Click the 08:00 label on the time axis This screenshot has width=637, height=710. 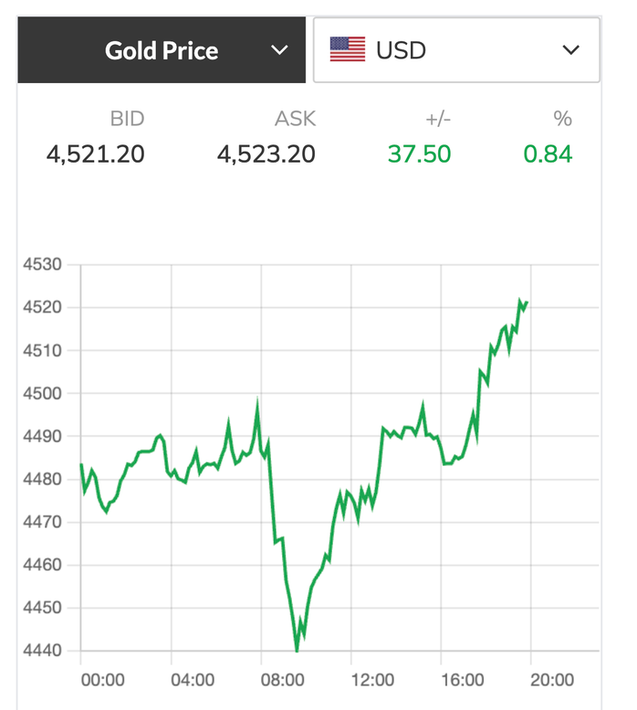[x=282, y=680]
